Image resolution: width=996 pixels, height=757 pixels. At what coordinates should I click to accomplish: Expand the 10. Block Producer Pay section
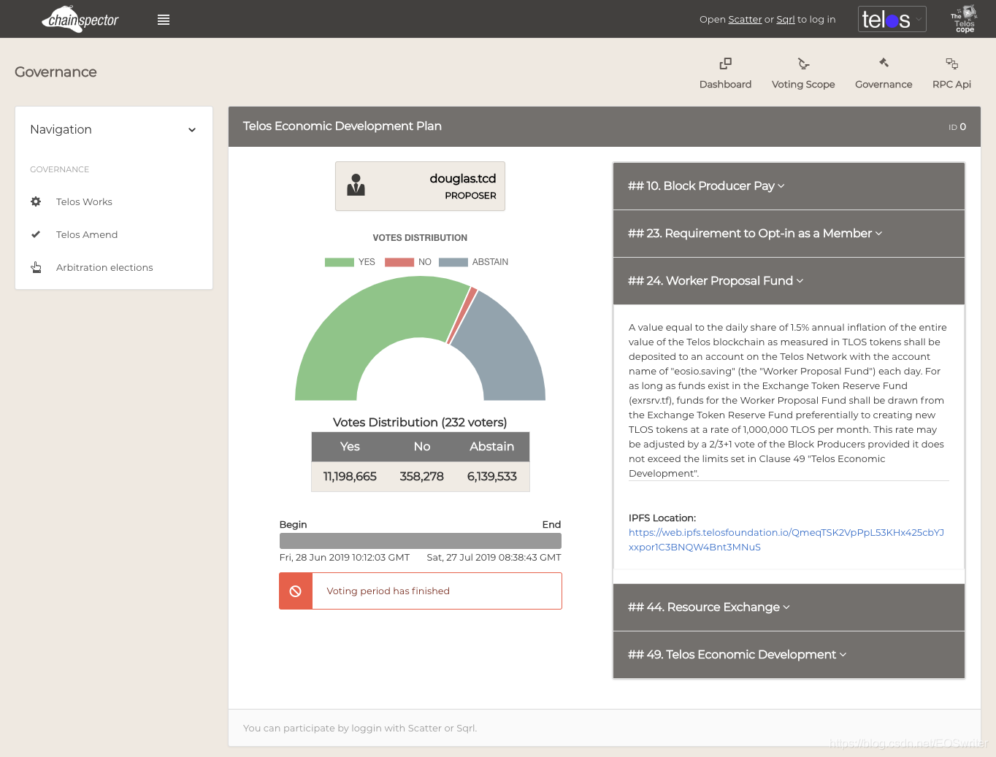tap(789, 186)
